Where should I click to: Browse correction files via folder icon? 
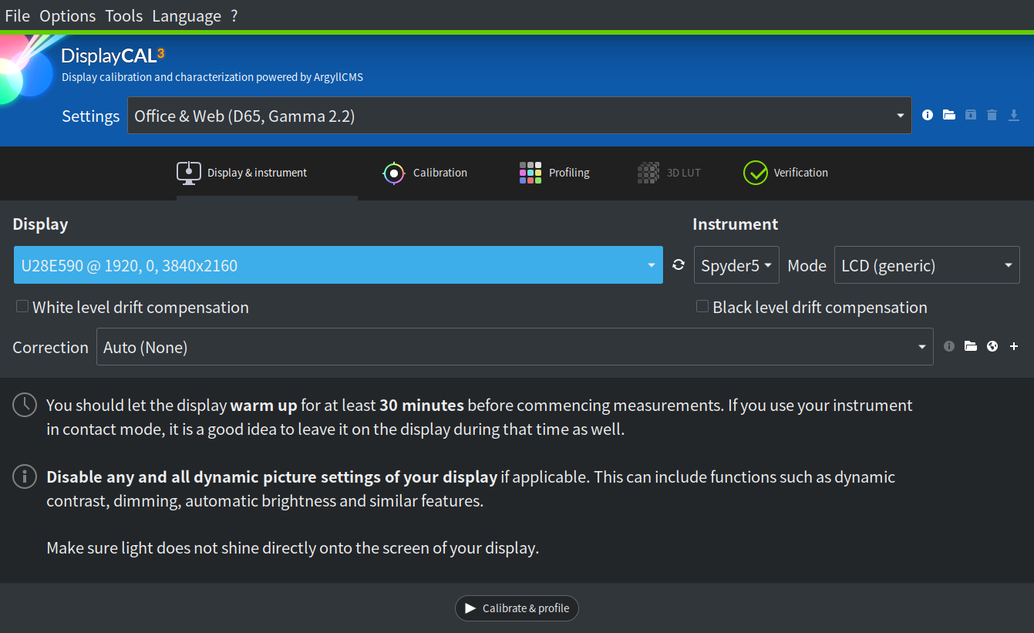[970, 346]
